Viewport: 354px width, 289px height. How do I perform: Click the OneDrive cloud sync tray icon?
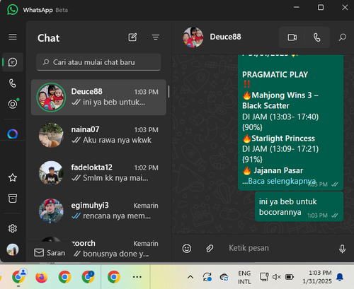[224, 277]
